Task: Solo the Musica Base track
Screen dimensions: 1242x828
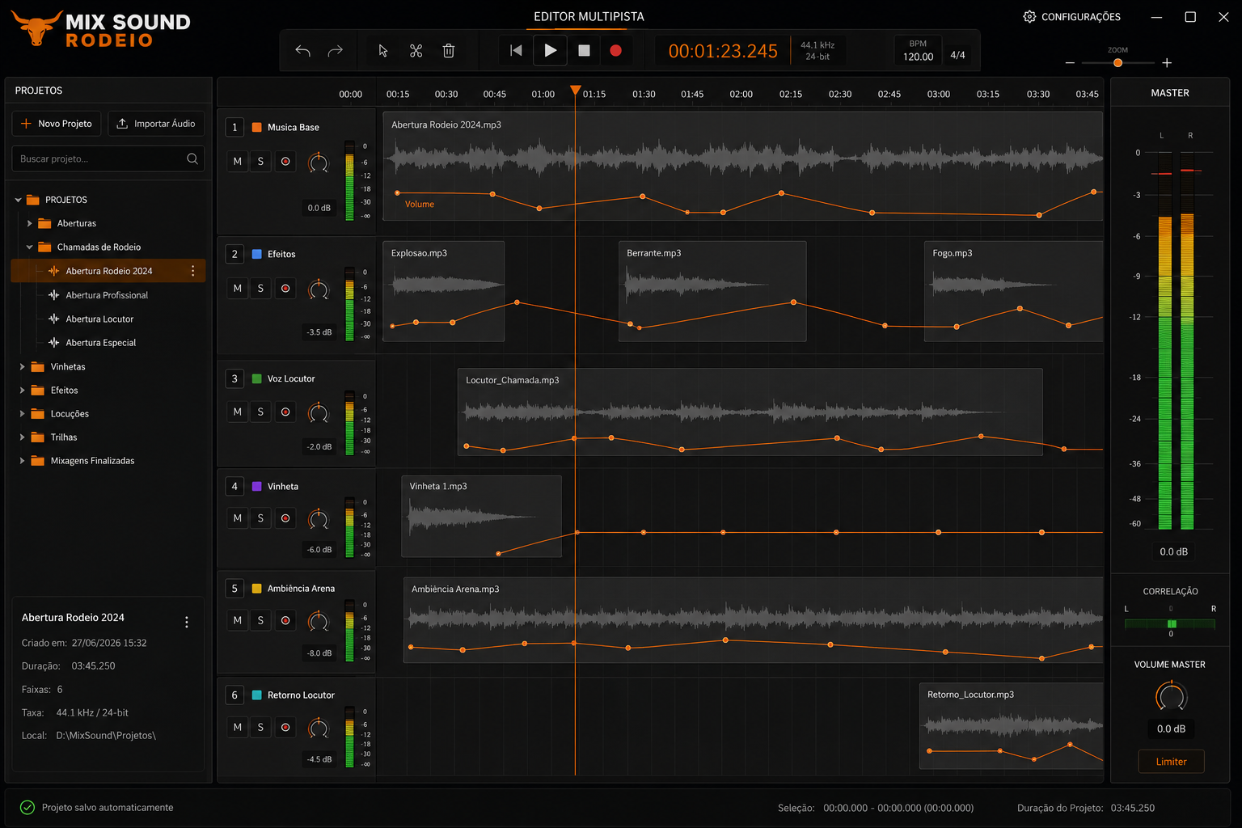Action: pos(260,162)
